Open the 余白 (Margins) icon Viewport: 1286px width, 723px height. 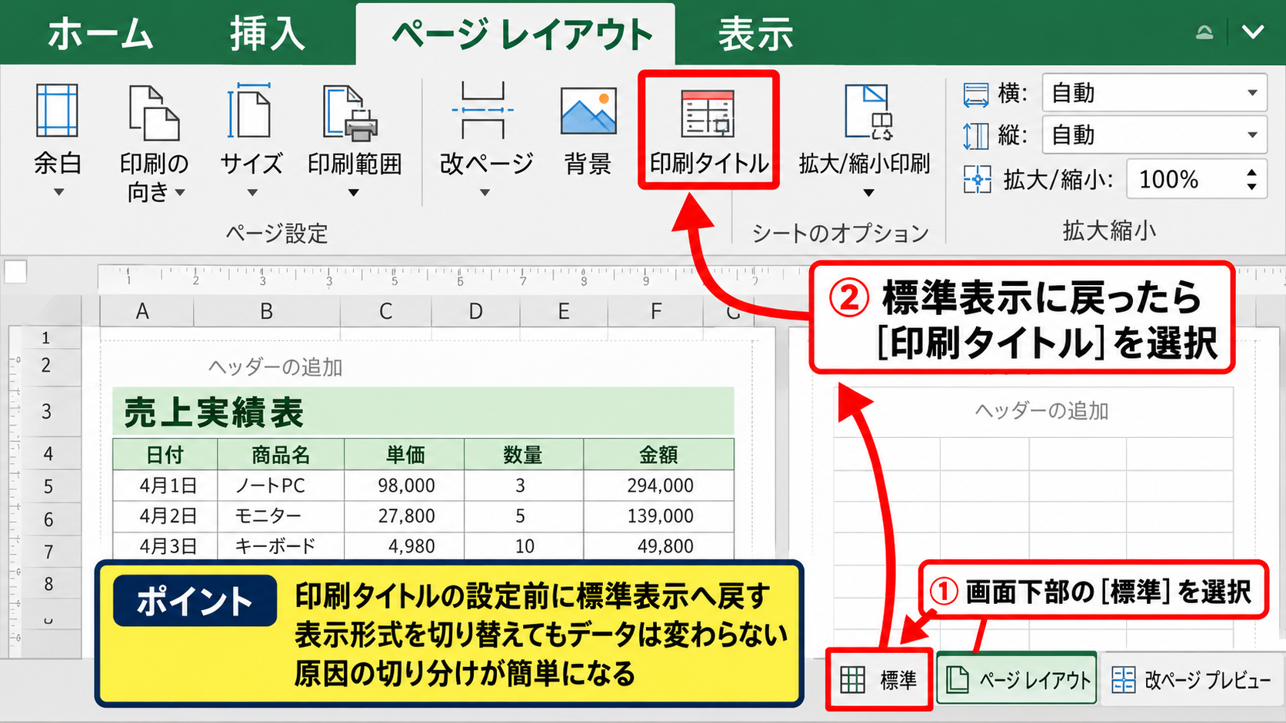pos(57,111)
